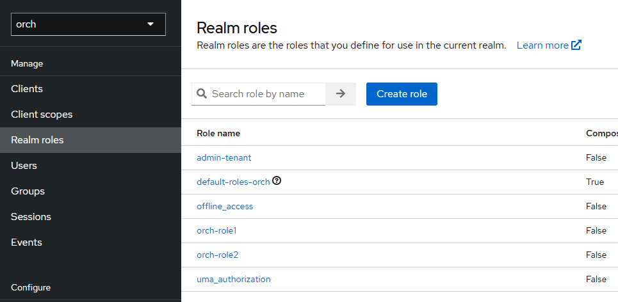Follow the Learn more link
Viewport: 618px width, 302px height.
[542, 45]
